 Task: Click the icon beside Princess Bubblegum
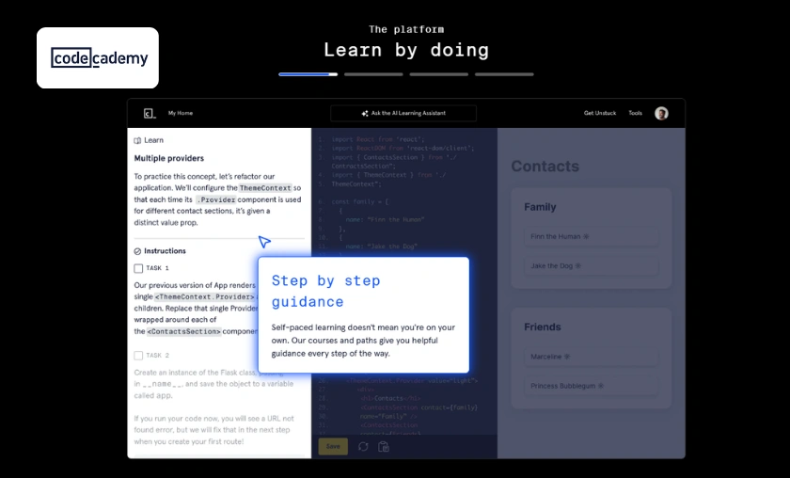pyautogui.click(x=601, y=386)
